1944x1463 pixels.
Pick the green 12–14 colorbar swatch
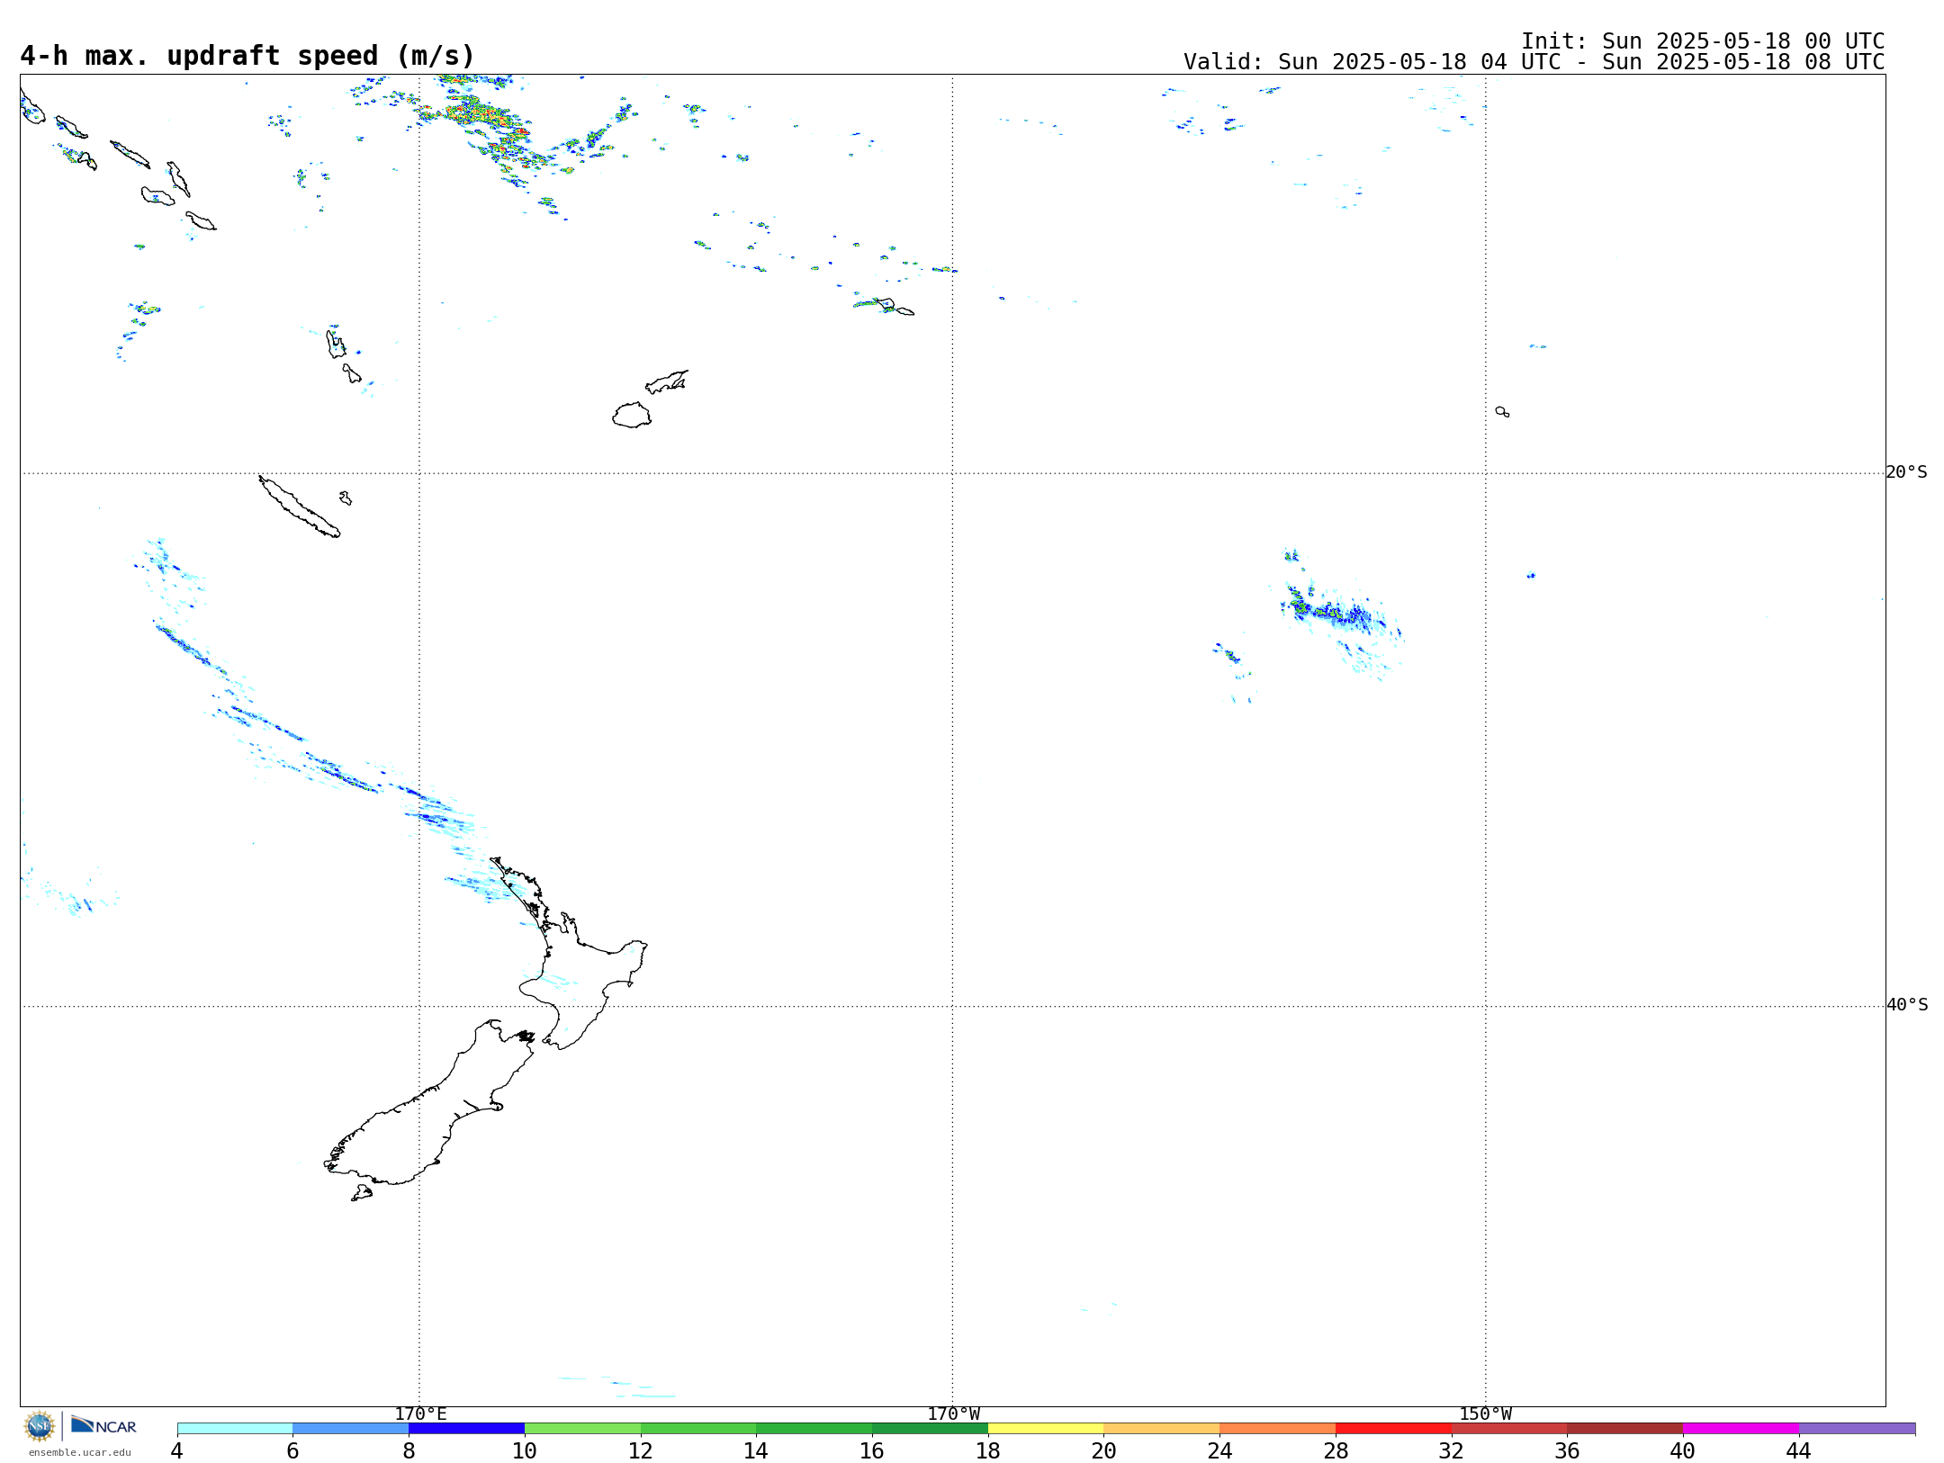pyautogui.click(x=698, y=1429)
